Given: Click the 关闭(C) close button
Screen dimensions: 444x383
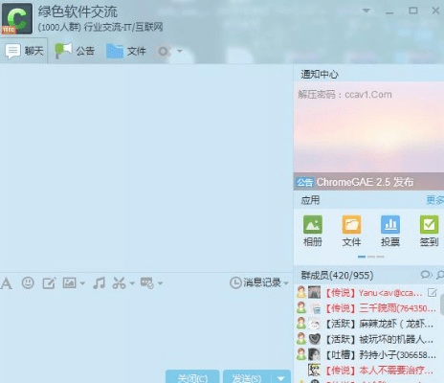Looking at the screenshot, I should pyautogui.click(x=192, y=377).
